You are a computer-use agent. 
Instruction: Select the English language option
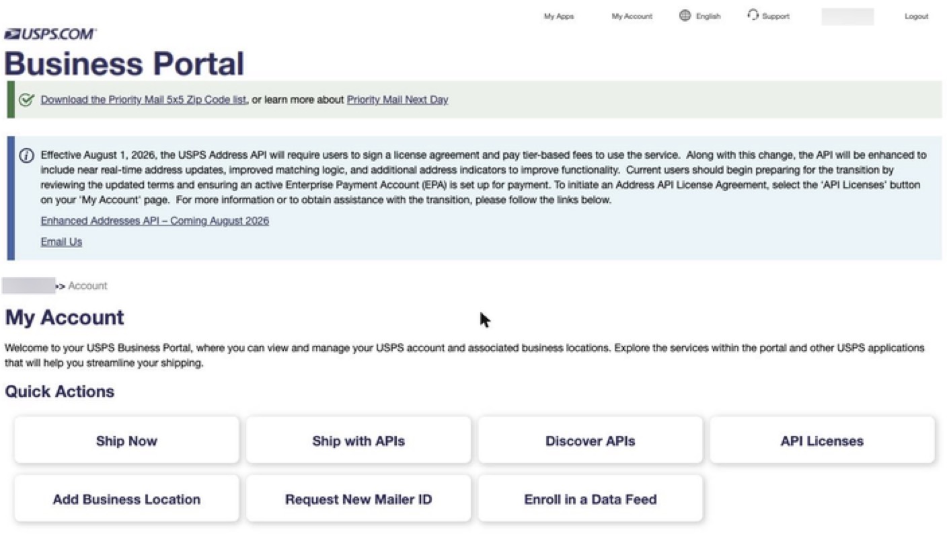tap(708, 16)
